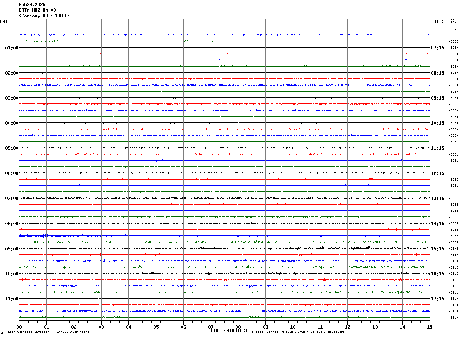Select the CATM HNZ NM 00 station text
Viewport: 460px width, 337px height.
coord(37,10)
